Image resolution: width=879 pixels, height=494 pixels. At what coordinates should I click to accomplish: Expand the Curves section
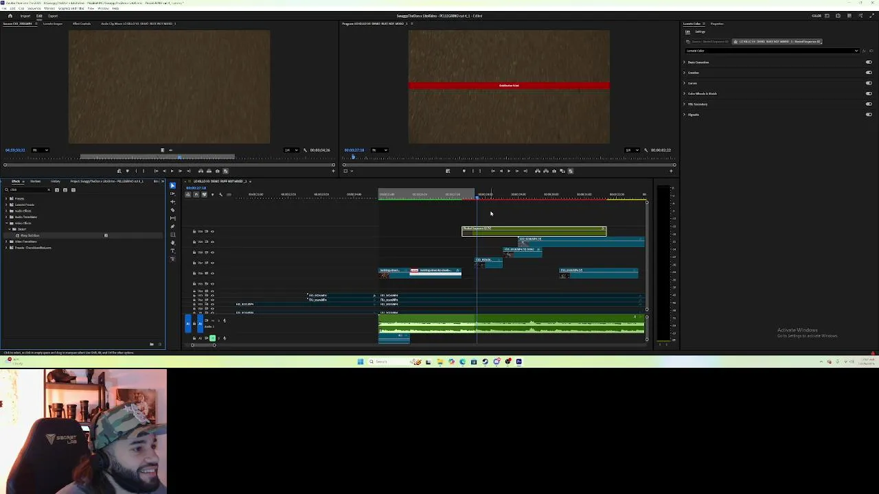pos(685,83)
